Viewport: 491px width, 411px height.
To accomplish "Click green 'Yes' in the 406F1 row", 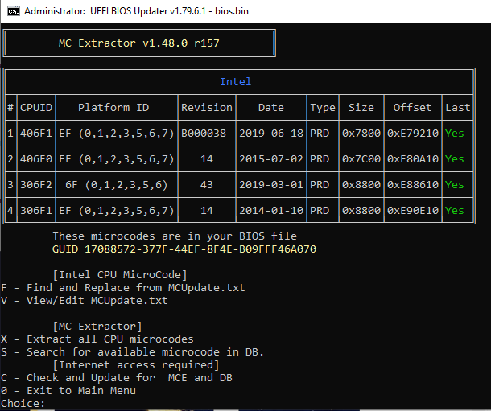I will click(455, 134).
